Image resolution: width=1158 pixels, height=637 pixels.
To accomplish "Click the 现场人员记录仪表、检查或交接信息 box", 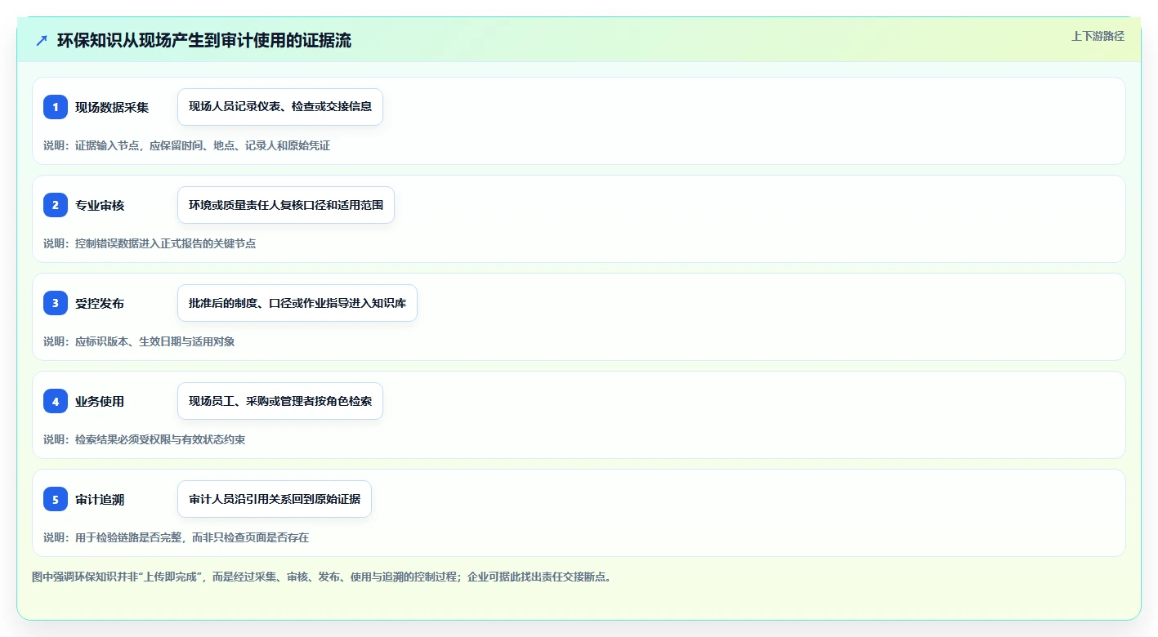I will (x=280, y=107).
